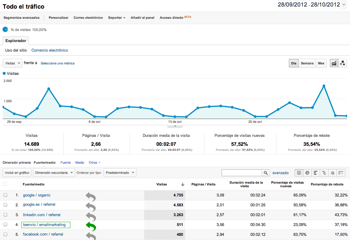Choose the pie chart percentage view icon
This screenshot has width=350, height=240.
307,173
